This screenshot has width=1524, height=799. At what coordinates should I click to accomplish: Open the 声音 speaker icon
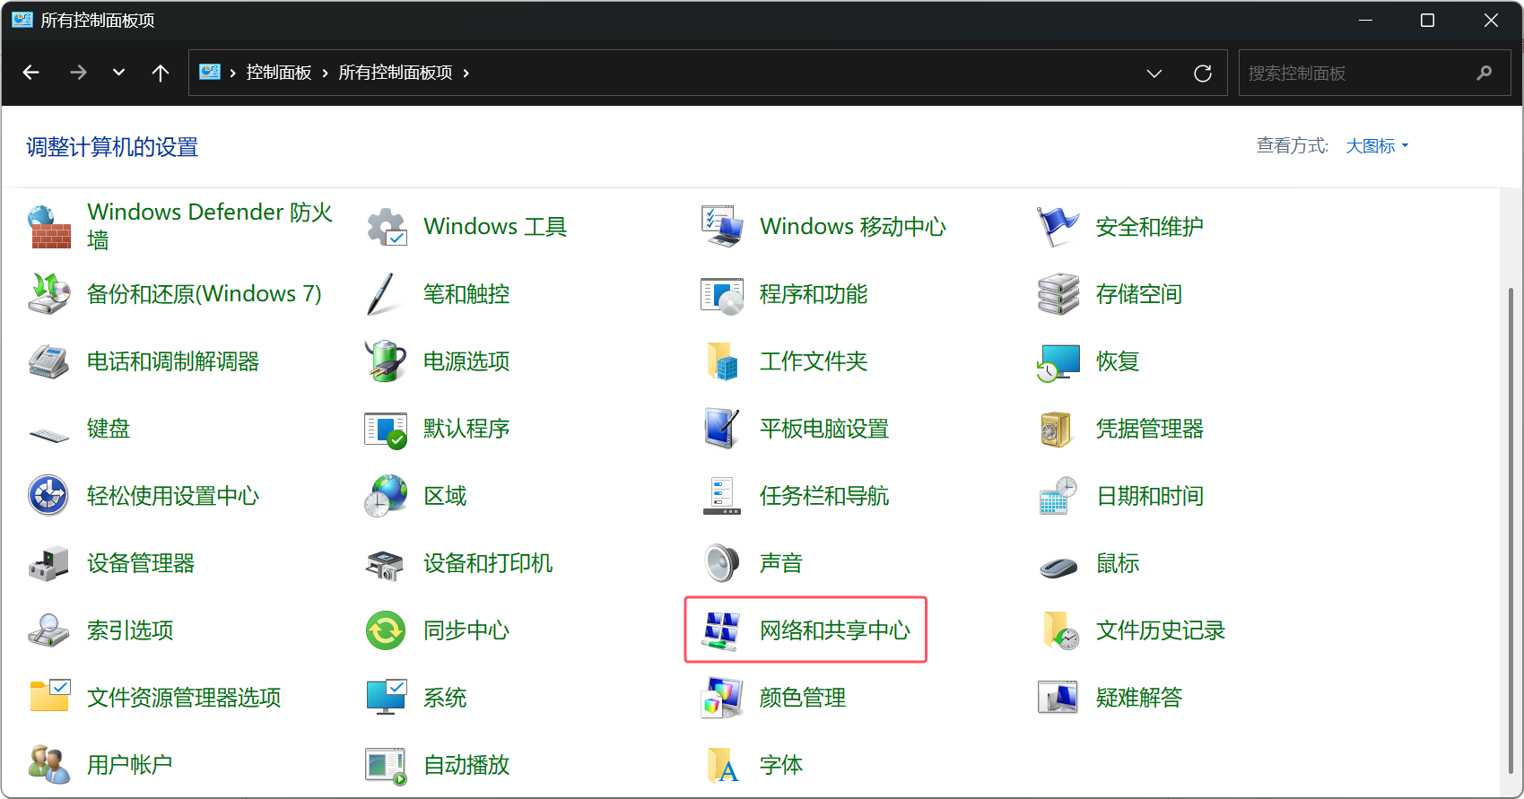click(722, 563)
